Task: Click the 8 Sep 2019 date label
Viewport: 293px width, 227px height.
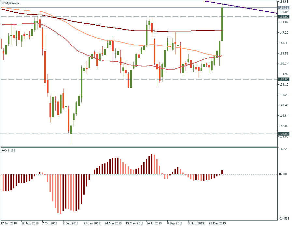Action: 175,223
